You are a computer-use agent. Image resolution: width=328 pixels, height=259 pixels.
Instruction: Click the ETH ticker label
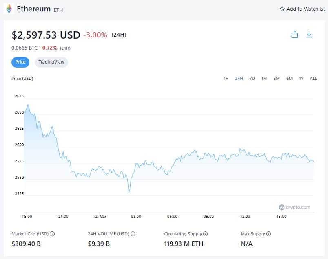(x=58, y=10)
